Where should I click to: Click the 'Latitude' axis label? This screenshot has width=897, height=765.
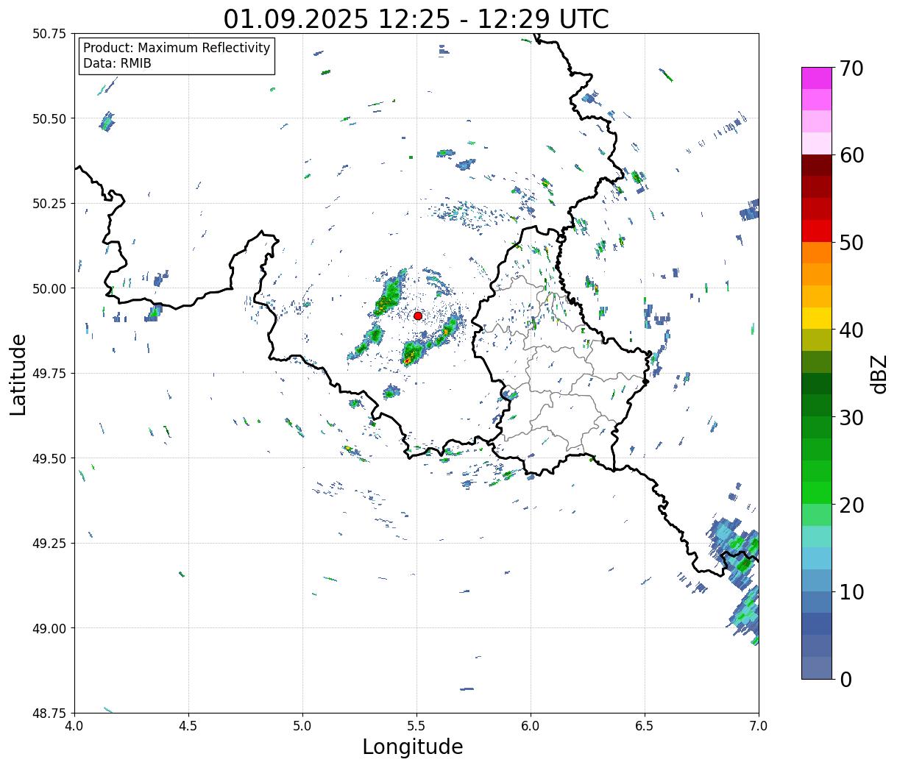[x=18, y=374]
